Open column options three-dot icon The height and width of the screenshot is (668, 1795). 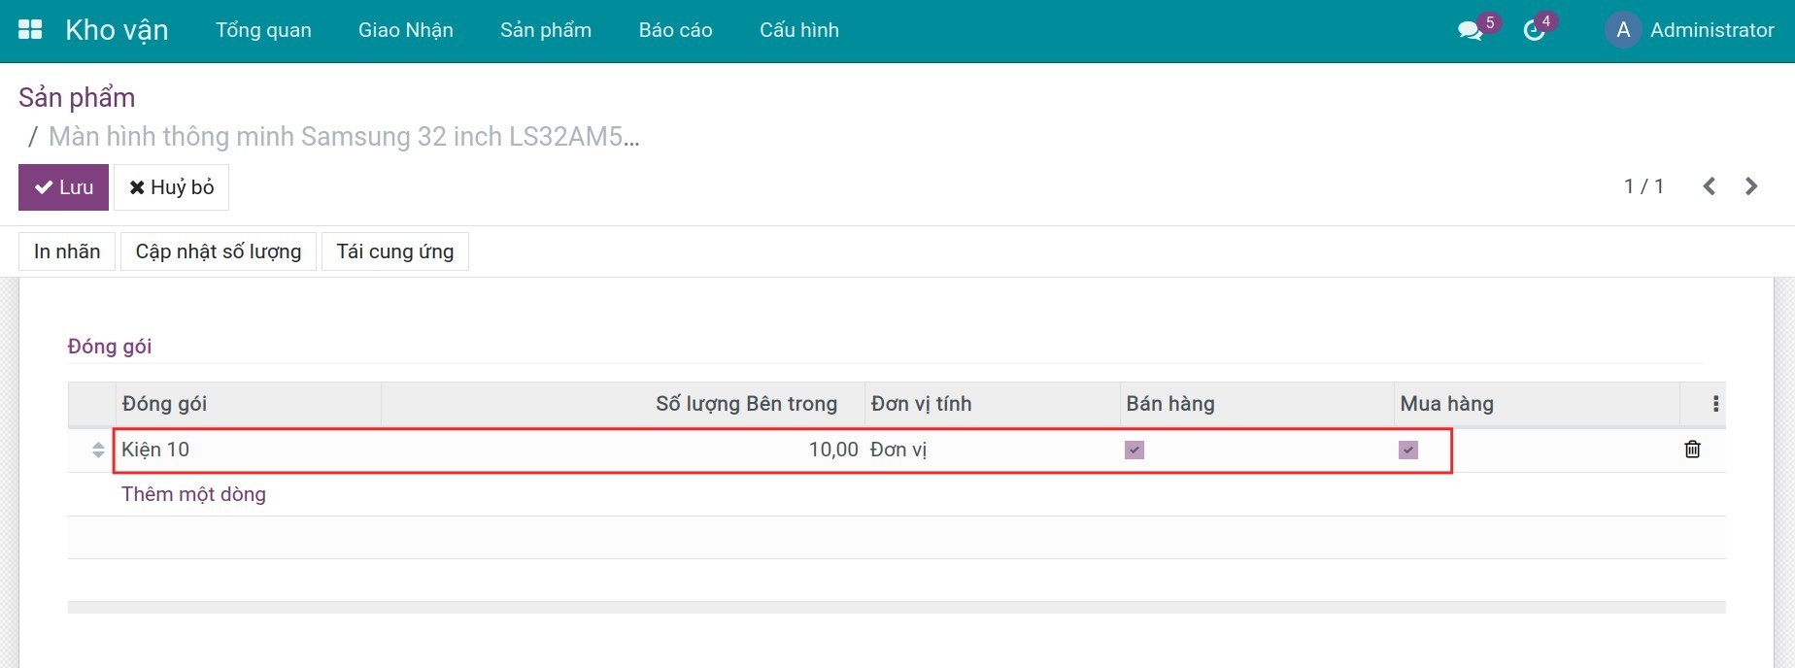[1715, 404]
